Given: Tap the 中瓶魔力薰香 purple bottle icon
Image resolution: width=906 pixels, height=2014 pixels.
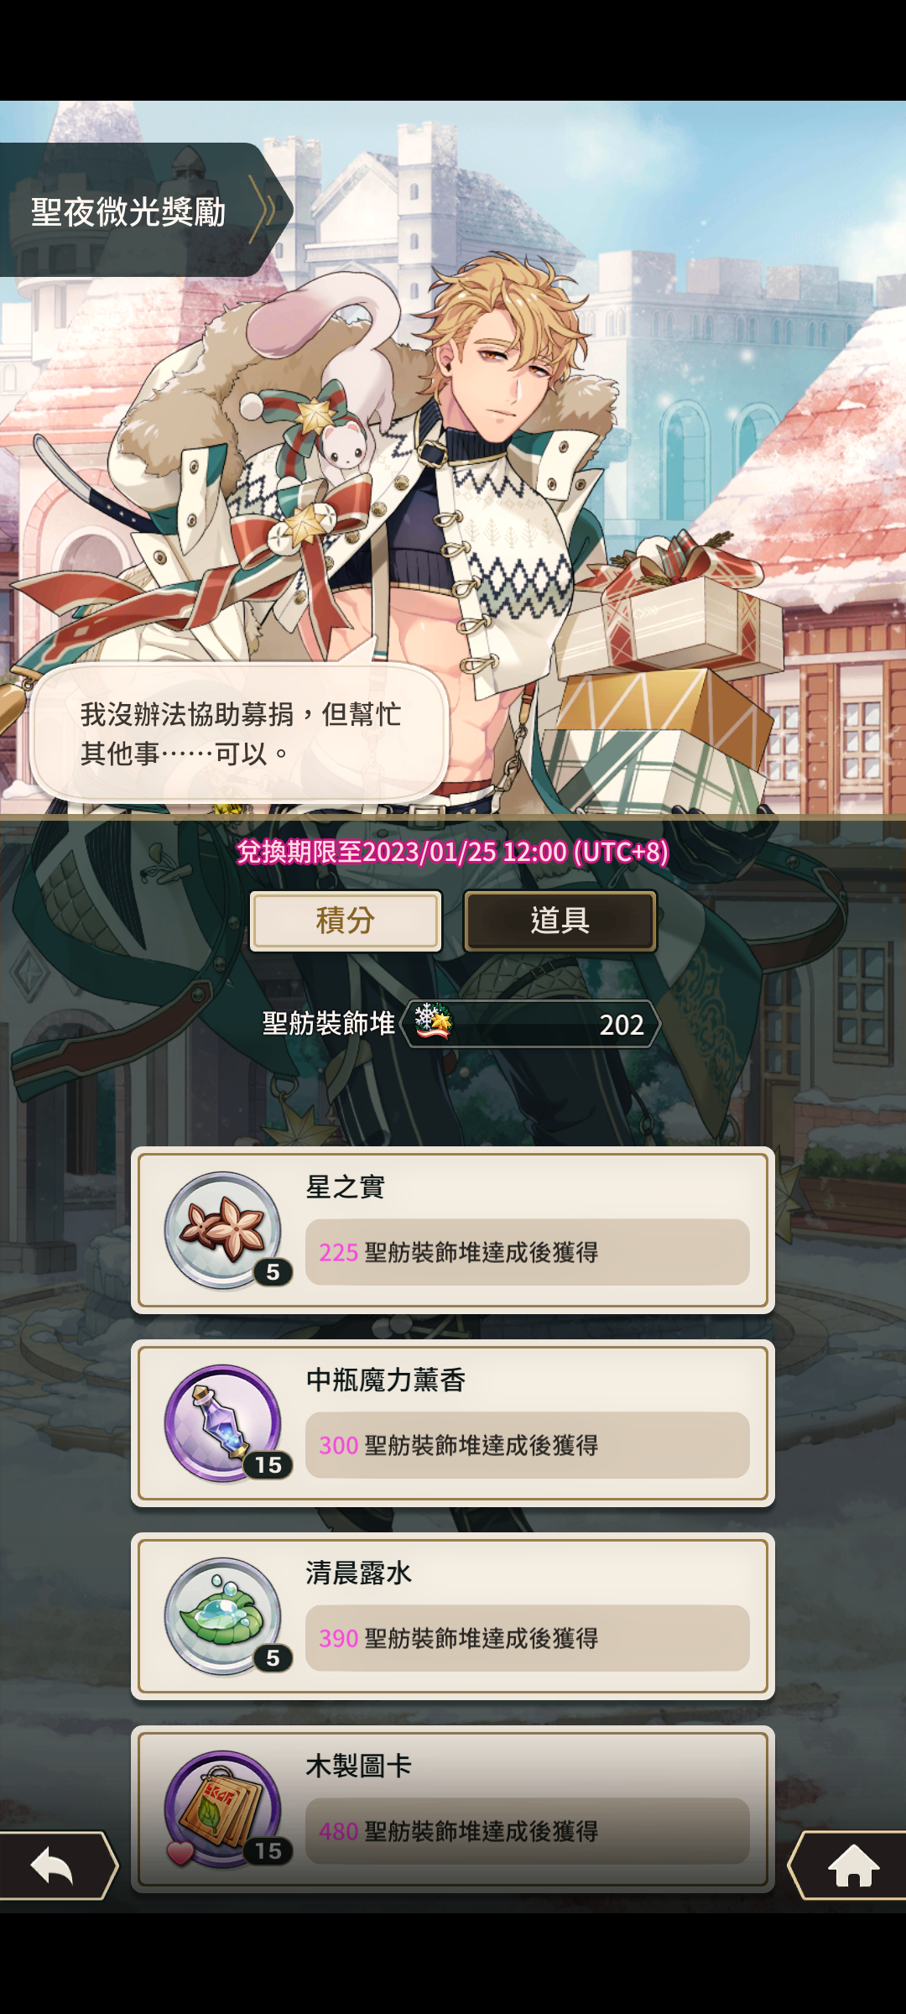Looking at the screenshot, I should click(223, 1423).
